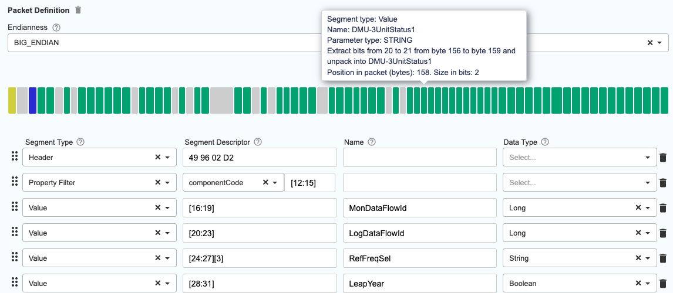
Task: Click the Endianness help question mark icon
Action: [x=56, y=28]
